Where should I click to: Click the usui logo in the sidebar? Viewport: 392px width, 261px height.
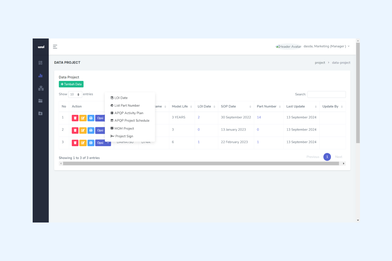pyautogui.click(x=41, y=47)
